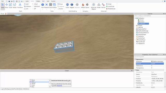Open the More Info link in tooltip
The image size is (166, 93).
tap(59, 86)
